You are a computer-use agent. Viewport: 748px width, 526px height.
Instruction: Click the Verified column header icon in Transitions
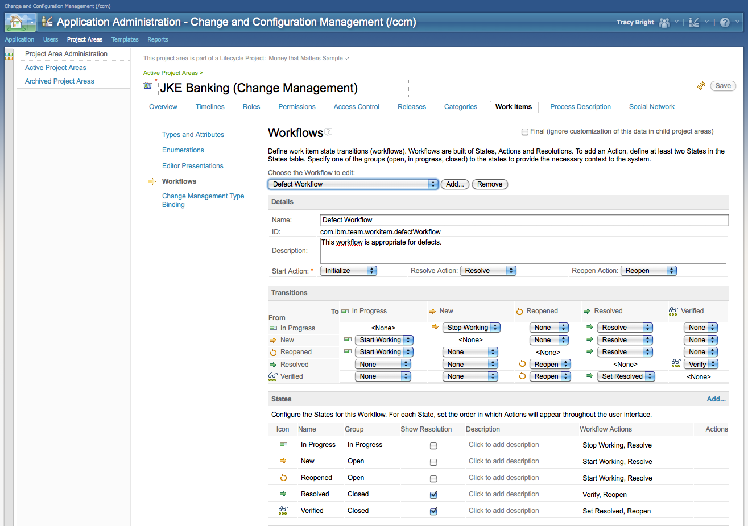tap(673, 311)
